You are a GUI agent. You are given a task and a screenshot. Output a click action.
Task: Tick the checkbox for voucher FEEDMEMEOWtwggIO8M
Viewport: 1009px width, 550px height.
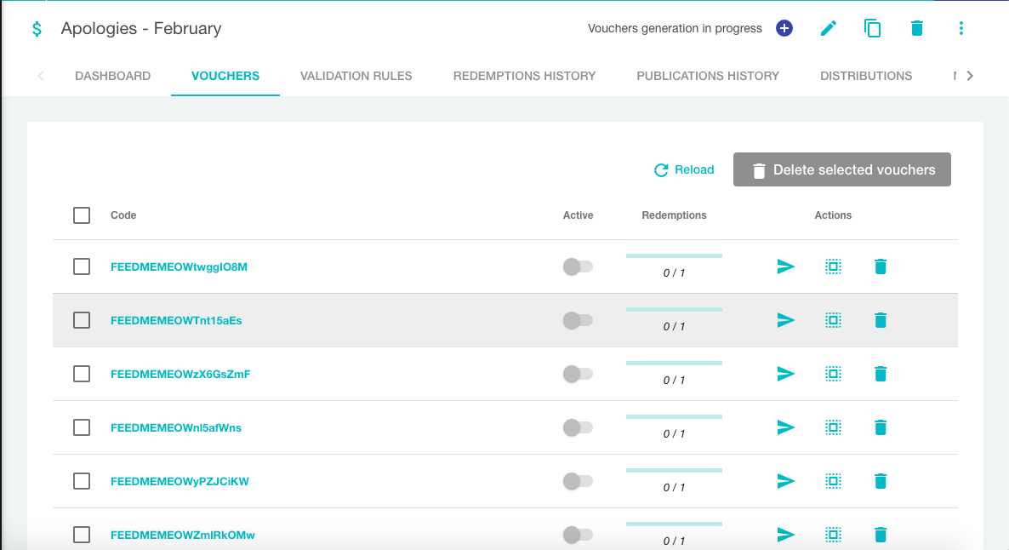coord(82,266)
